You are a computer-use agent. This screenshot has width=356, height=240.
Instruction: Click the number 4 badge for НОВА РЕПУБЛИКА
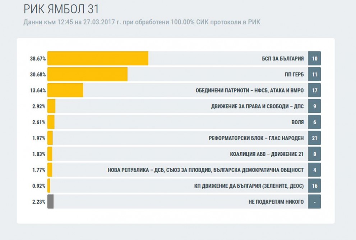click(314, 170)
